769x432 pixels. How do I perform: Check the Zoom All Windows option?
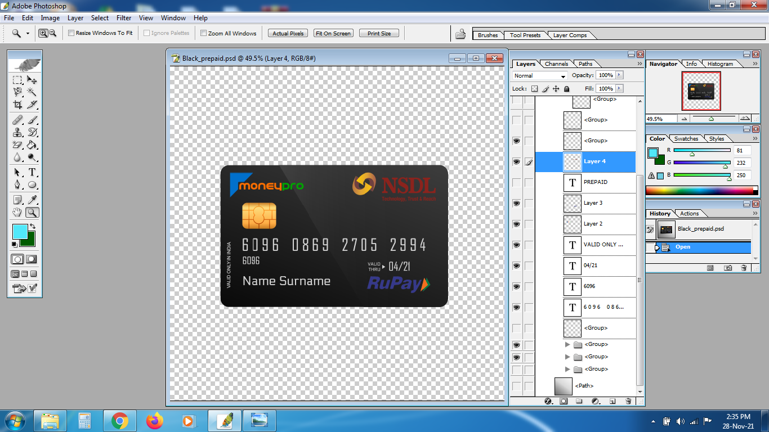click(x=203, y=33)
